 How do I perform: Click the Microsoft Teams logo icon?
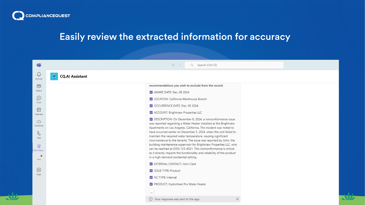coord(39,65)
